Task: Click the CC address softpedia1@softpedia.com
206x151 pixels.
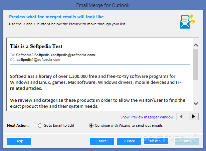Action: pyautogui.click(x=38, y=60)
